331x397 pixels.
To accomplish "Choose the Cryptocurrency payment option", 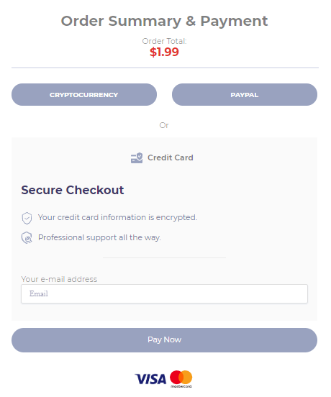I will tap(84, 95).
